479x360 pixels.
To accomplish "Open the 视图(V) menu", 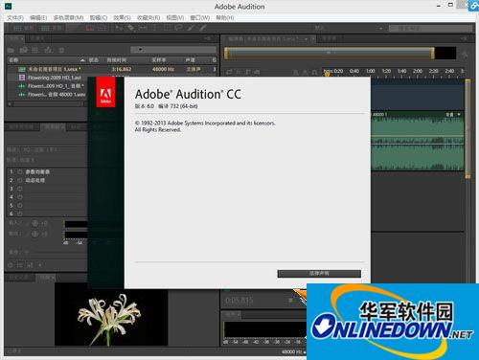I will click(175, 18).
